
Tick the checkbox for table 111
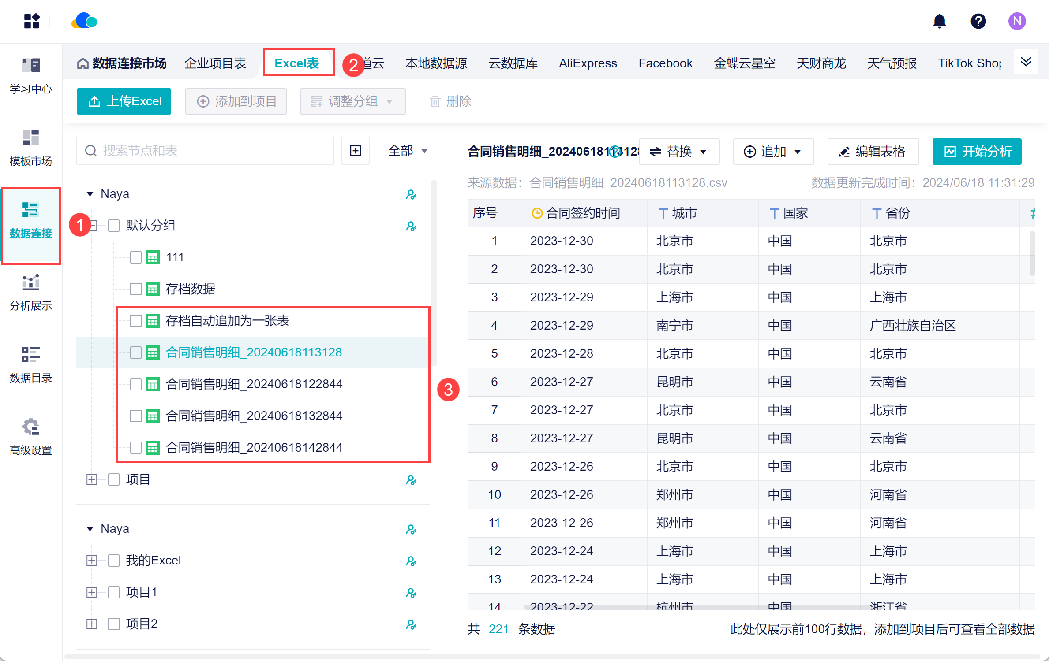(x=136, y=257)
